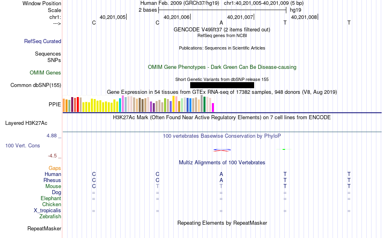Click the RefSeq genes from NCBI title
The width and height of the screenshot is (382, 238).
tap(222, 35)
